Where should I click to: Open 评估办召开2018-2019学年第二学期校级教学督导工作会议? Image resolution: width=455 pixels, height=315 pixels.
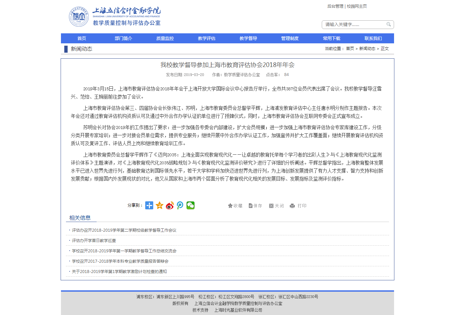point(124,230)
